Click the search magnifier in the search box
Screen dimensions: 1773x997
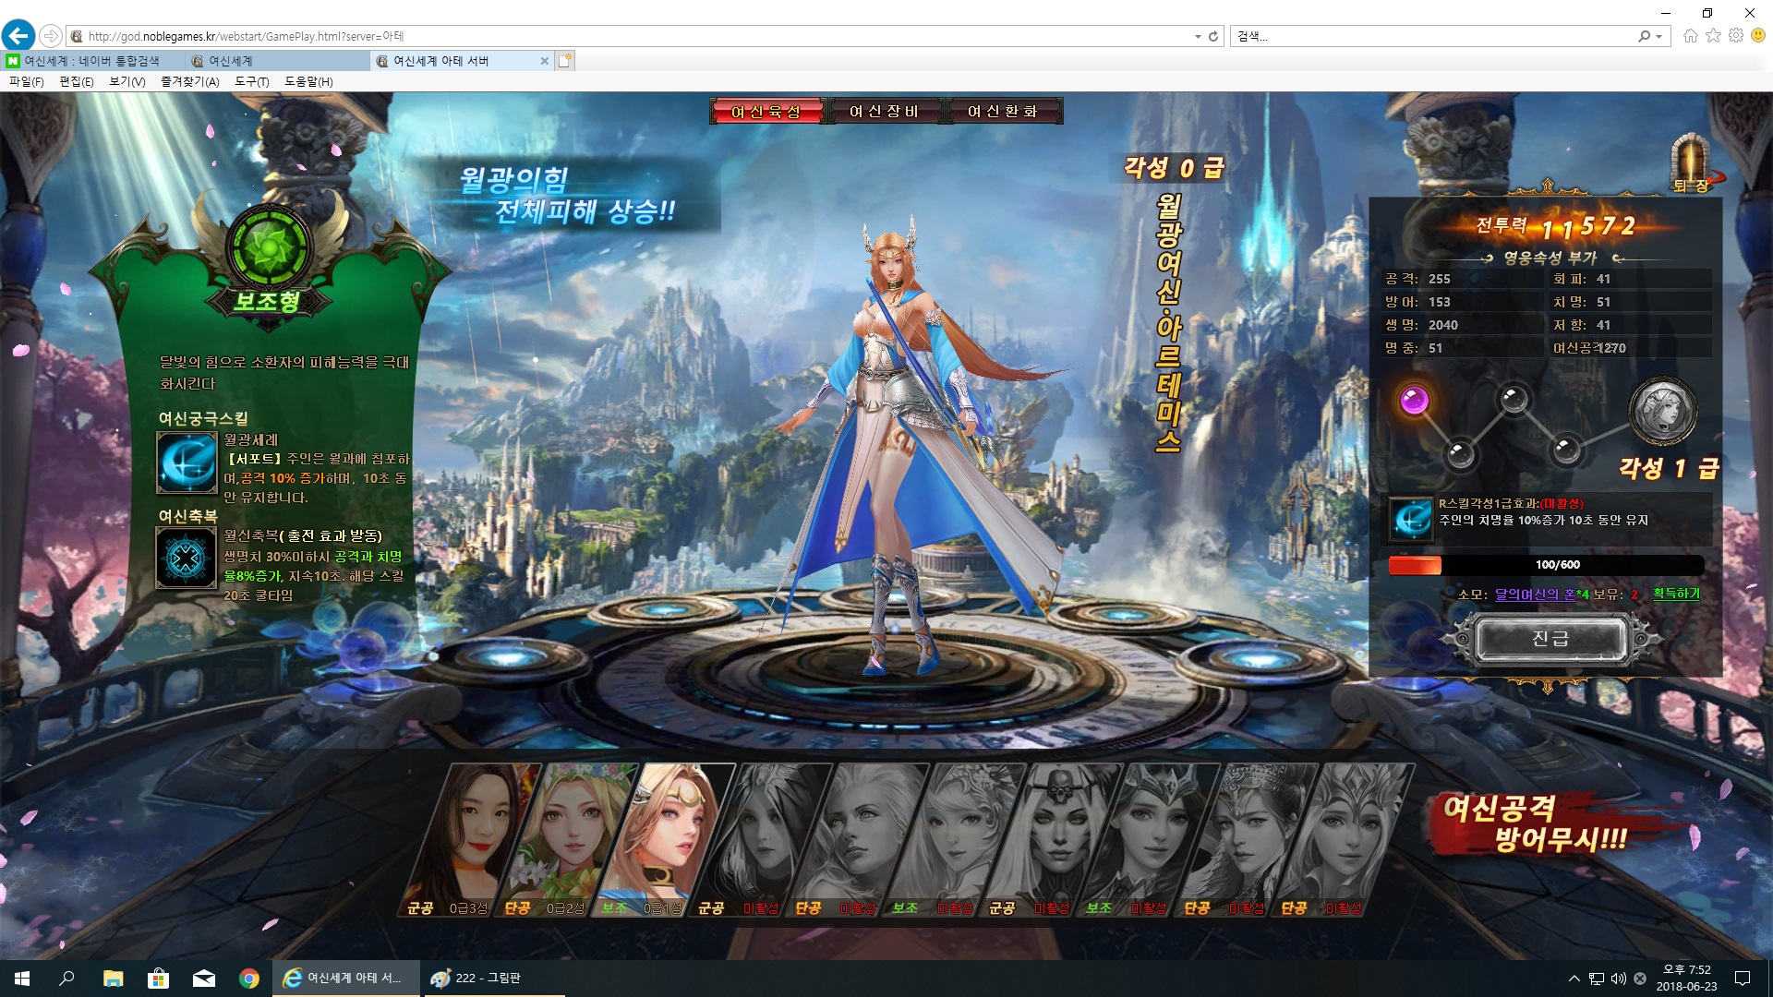pos(1644,36)
